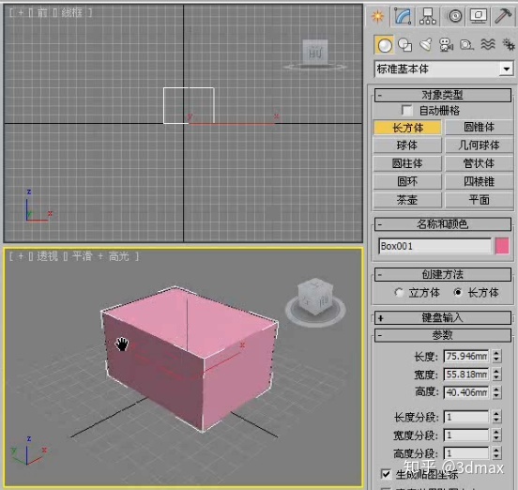Click the 四棱锥 pyramid button
Image resolution: width=518 pixels, height=490 pixels.
[479, 182]
